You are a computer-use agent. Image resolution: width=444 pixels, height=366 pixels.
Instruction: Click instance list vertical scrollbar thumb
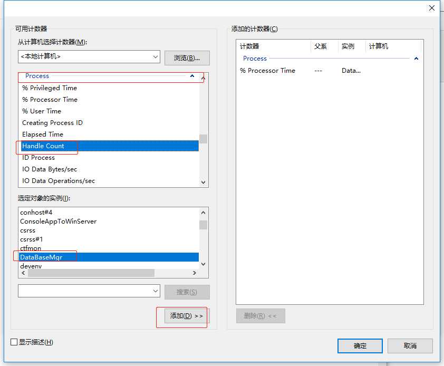204,225
